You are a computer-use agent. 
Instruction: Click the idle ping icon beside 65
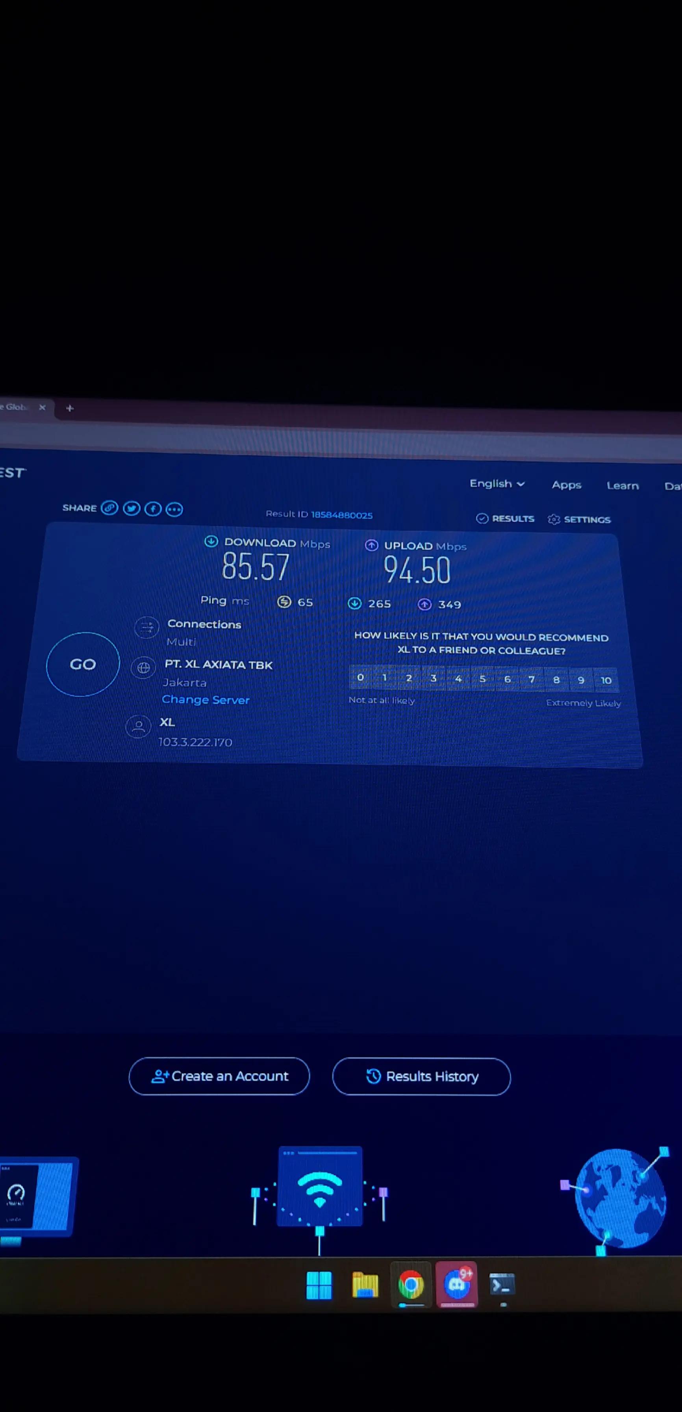[x=284, y=602]
